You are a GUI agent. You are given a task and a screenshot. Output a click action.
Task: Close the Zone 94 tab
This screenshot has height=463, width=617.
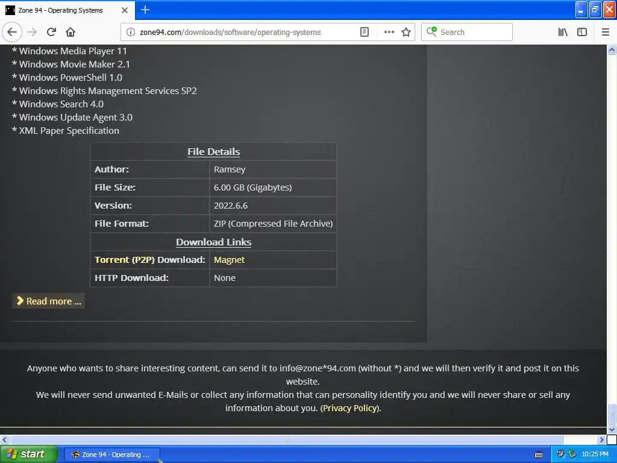[x=125, y=10]
